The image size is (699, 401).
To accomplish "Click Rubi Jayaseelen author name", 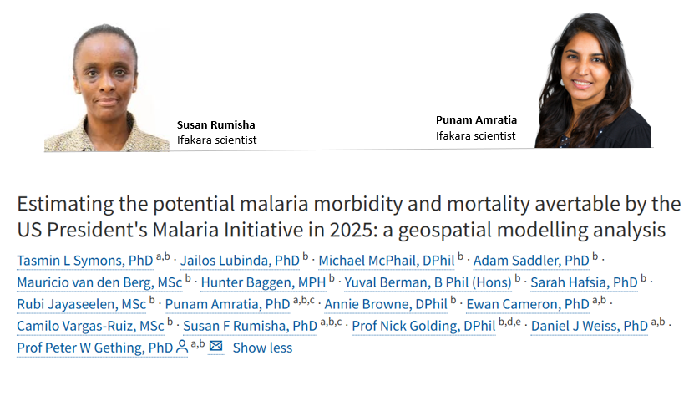I will 80,303.
